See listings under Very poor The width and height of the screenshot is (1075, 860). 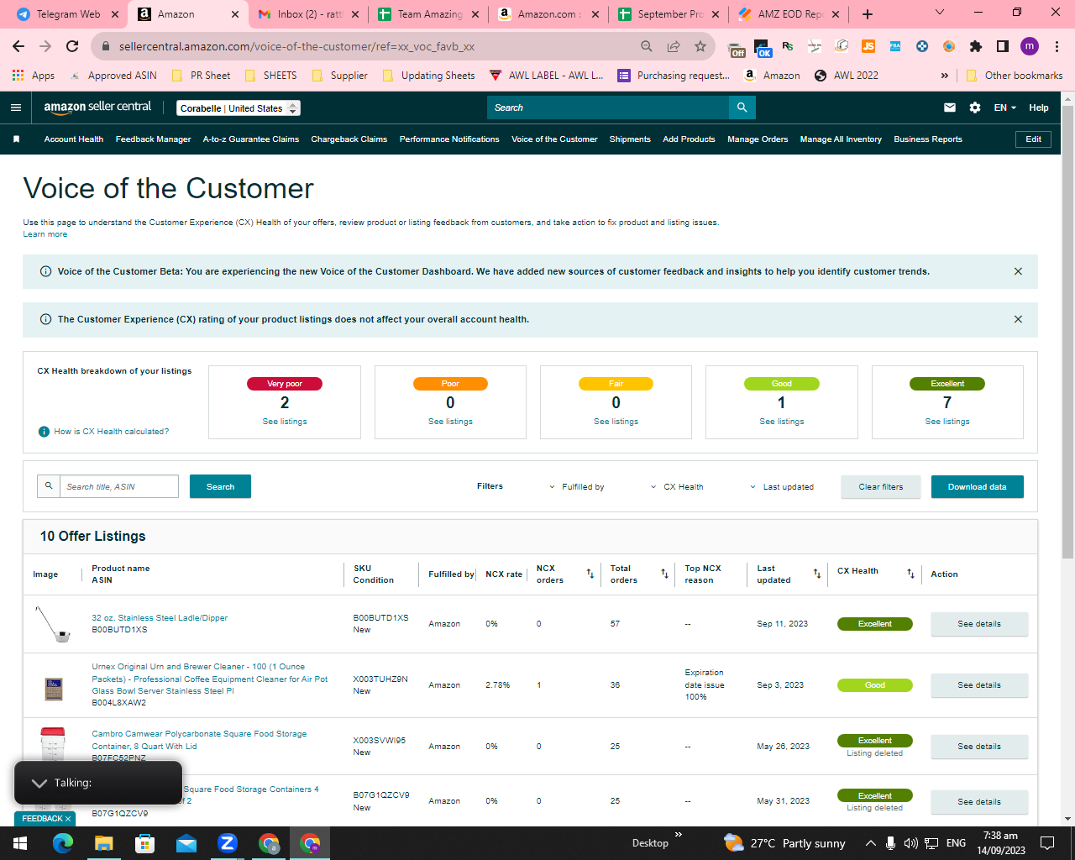point(285,422)
